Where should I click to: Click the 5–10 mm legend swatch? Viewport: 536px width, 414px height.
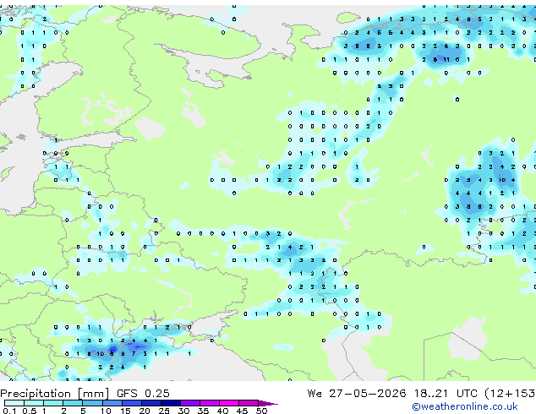click(x=92, y=403)
